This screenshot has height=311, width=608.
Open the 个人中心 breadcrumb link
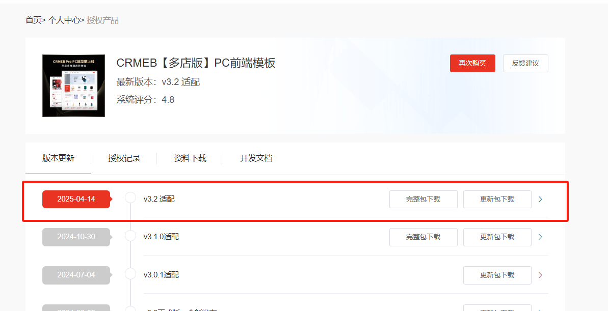[64, 20]
